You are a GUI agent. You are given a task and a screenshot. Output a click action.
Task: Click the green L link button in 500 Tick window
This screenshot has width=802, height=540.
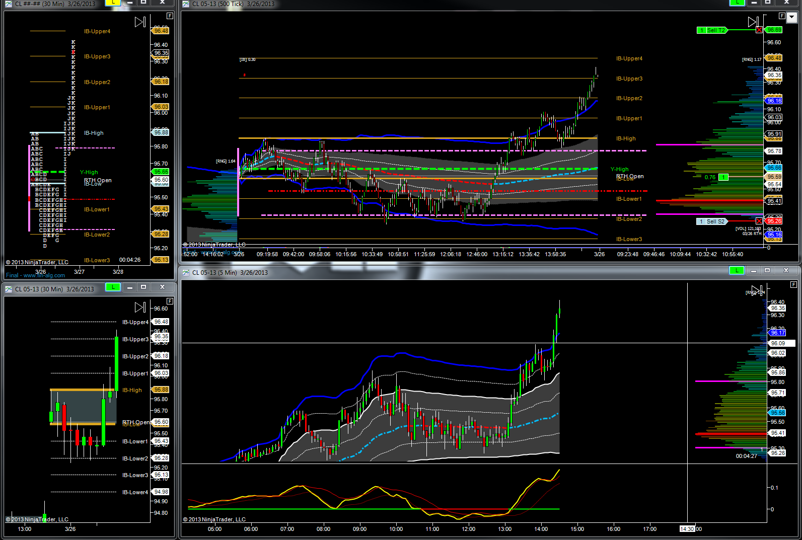737,3
